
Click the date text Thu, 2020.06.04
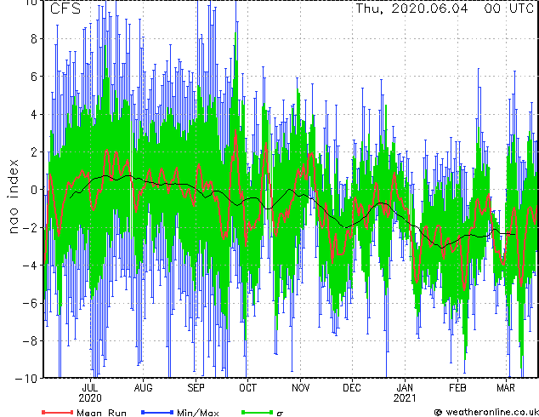coord(411,9)
